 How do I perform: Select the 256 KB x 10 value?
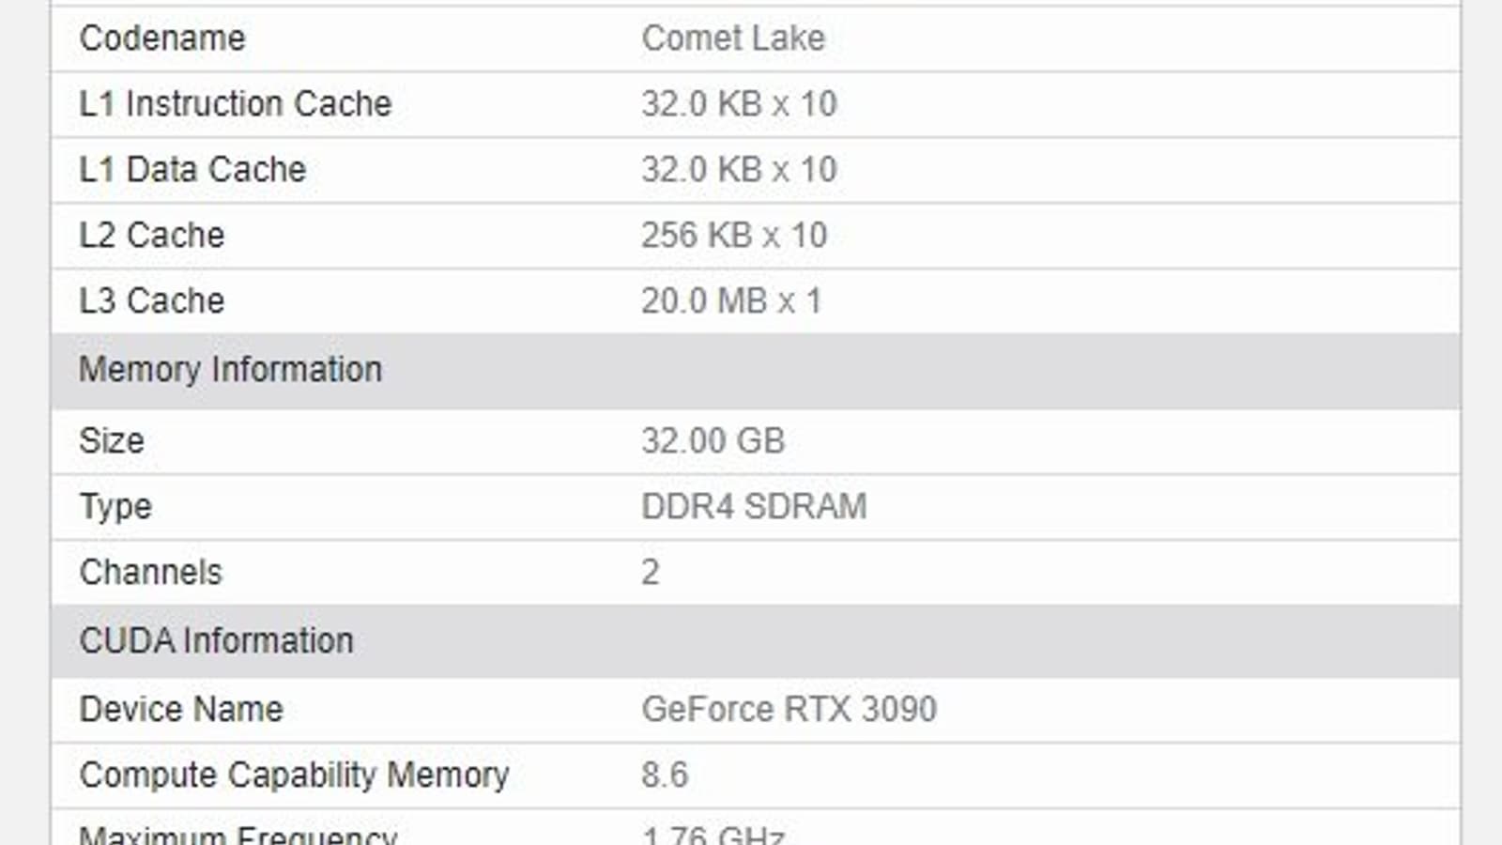734,236
